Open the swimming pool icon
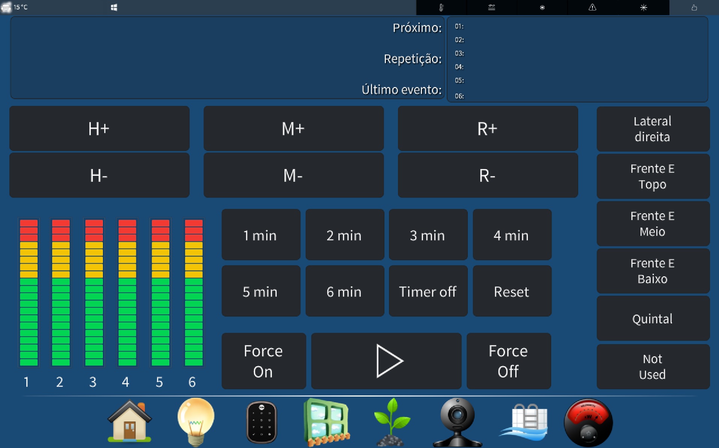This screenshot has height=448, width=719. (x=525, y=422)
